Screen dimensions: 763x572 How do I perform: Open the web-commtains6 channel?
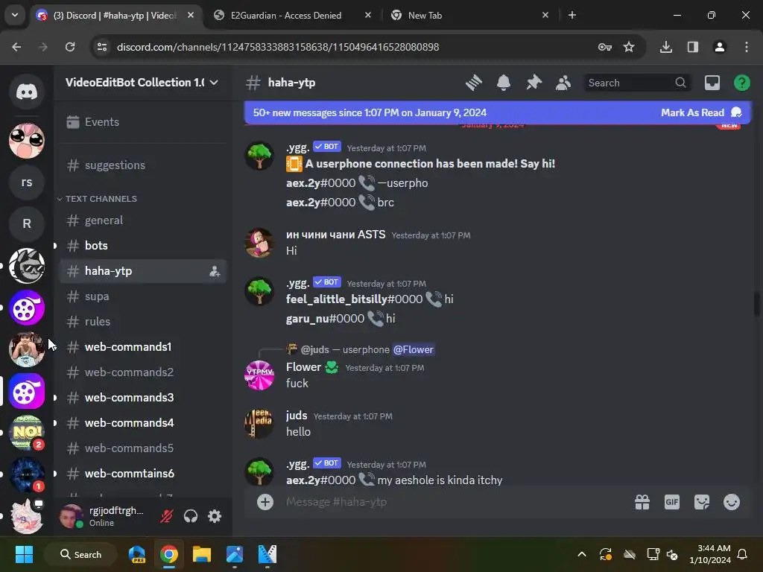pos(143,473)
